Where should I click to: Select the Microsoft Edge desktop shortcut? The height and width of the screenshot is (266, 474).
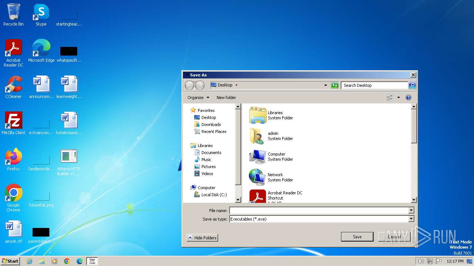click(x=41, y=51)
